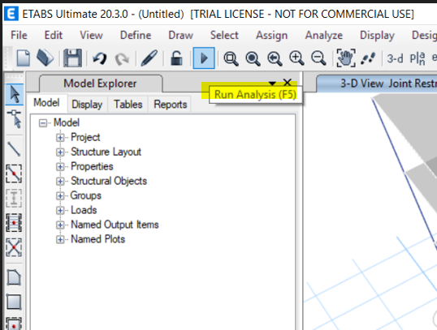The height and width of the screenshot is (330, 437).
Task: Select the Structural Objects tree label
Action: pos(109,181)
